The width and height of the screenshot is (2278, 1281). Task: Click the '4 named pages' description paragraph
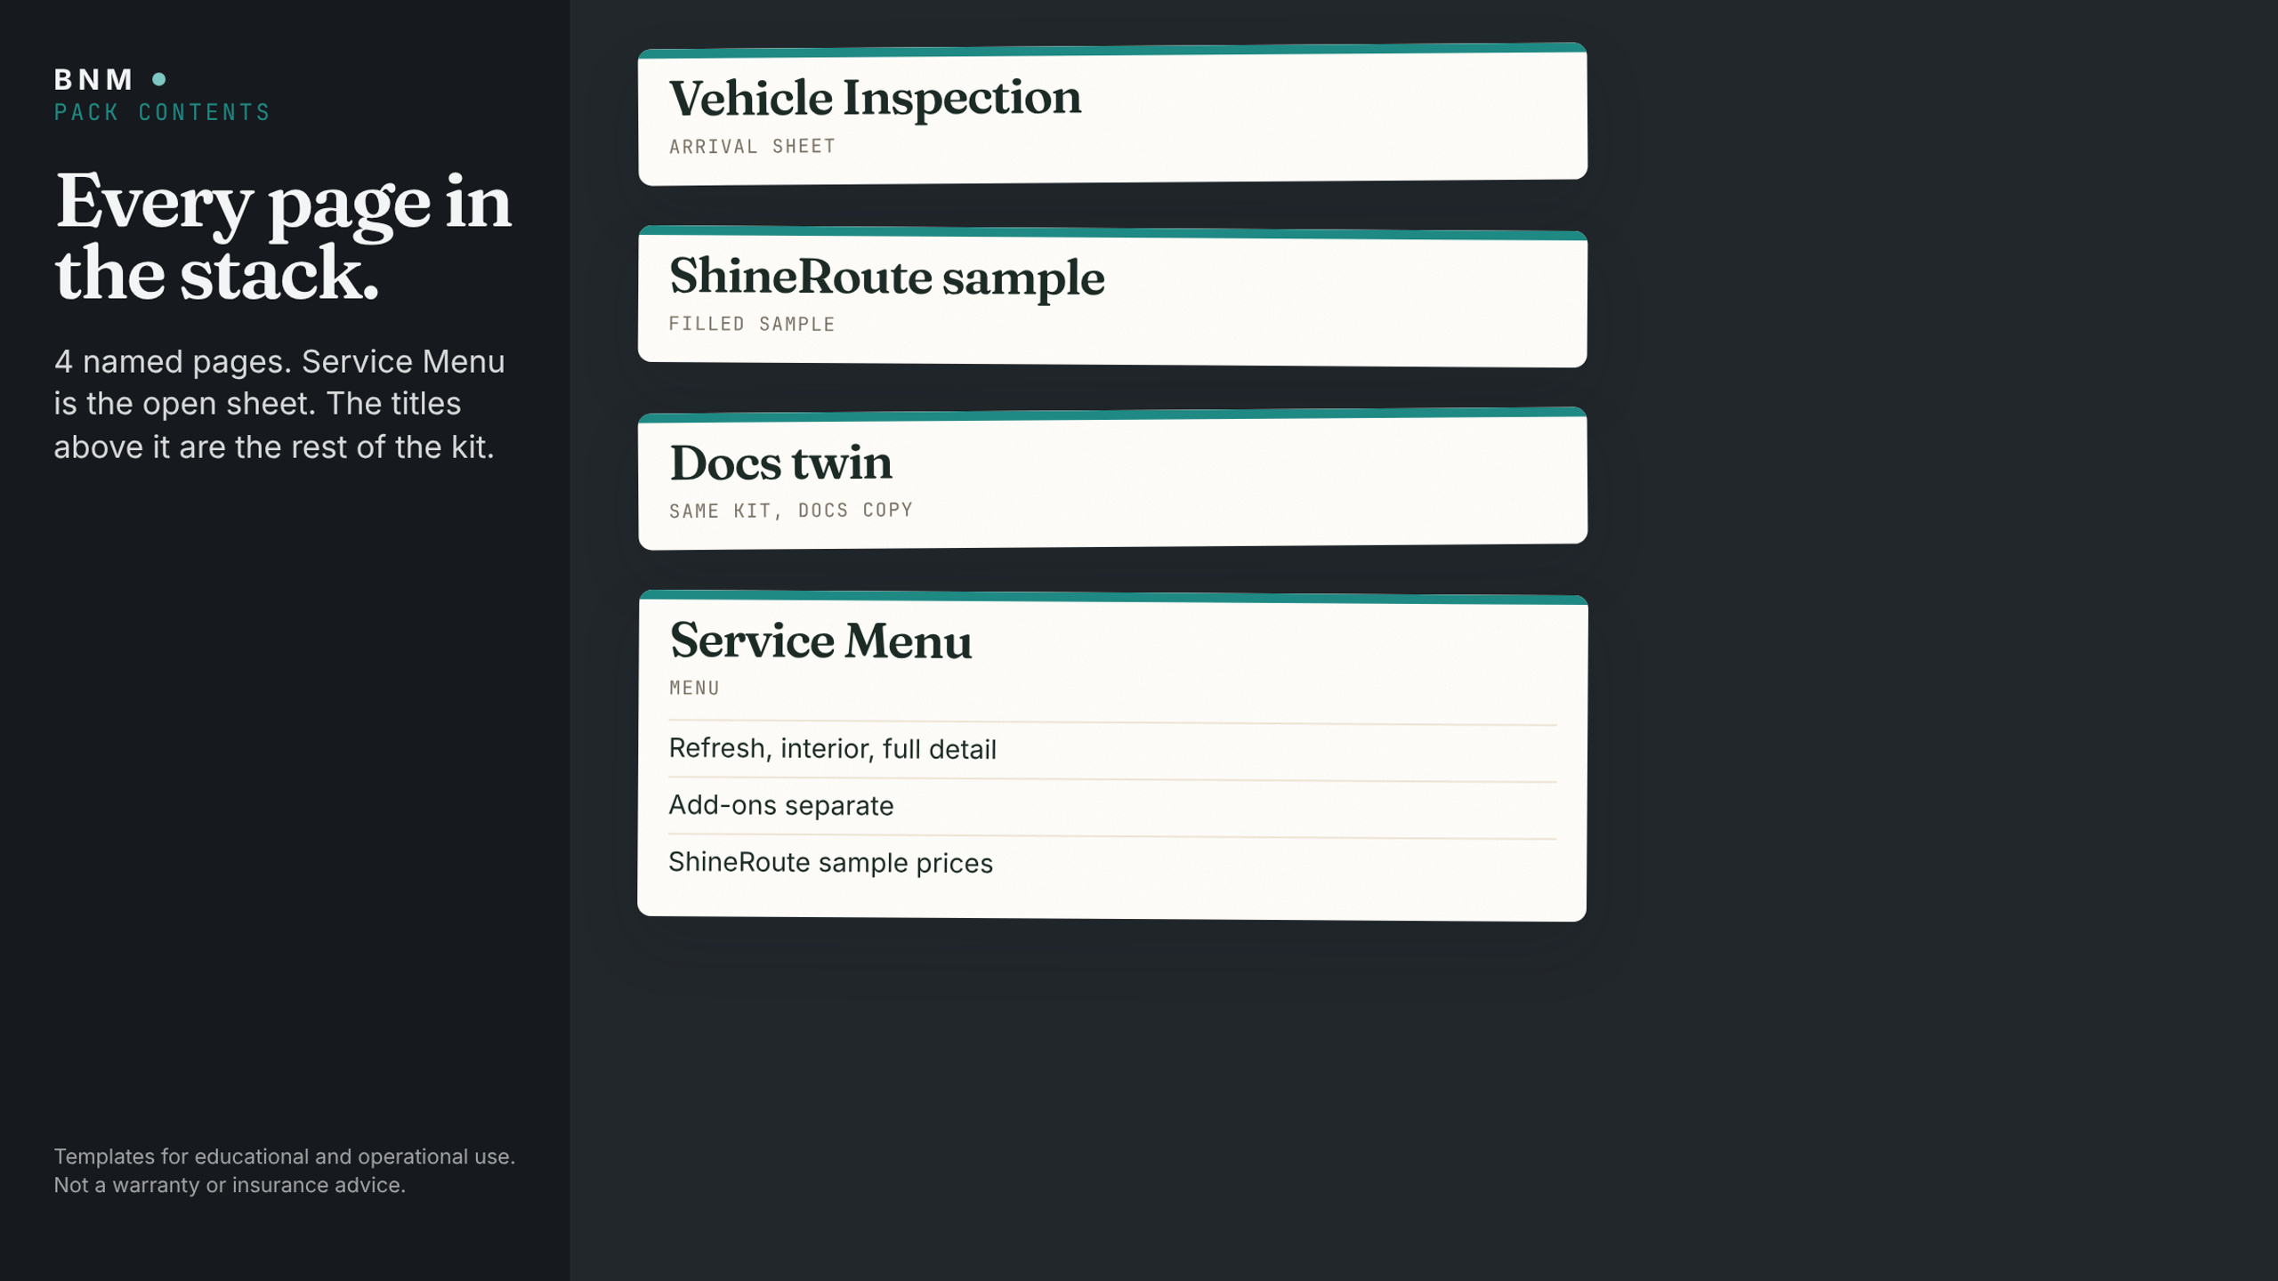pos(279,404)
